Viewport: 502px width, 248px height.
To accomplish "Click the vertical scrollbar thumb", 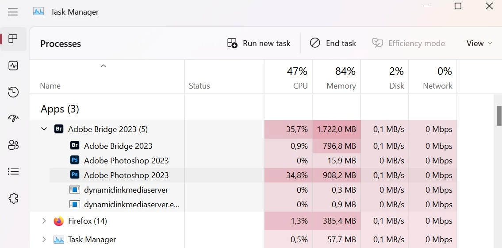I will click(499, 116).
